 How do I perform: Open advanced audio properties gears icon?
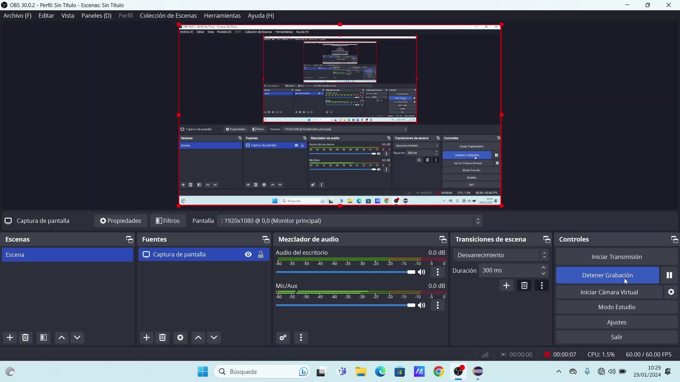(283, 338)
